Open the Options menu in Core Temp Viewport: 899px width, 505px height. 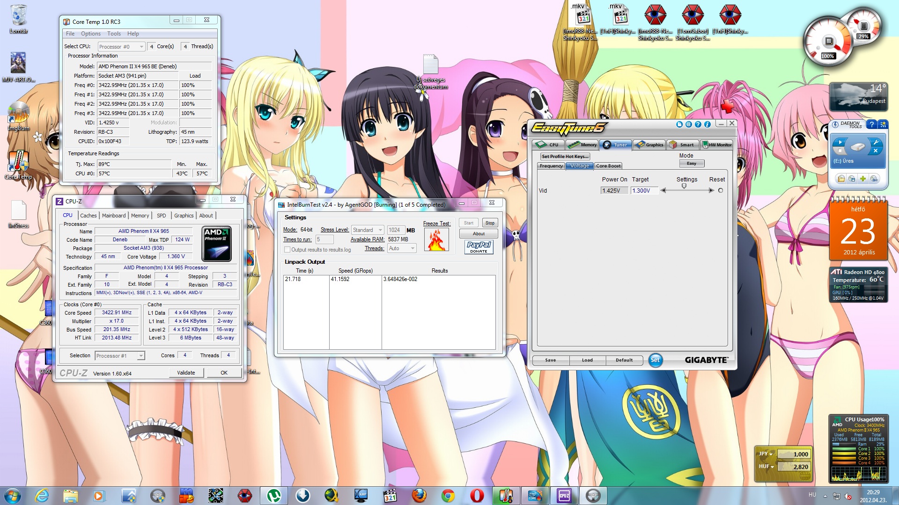[x=91, y=34]
